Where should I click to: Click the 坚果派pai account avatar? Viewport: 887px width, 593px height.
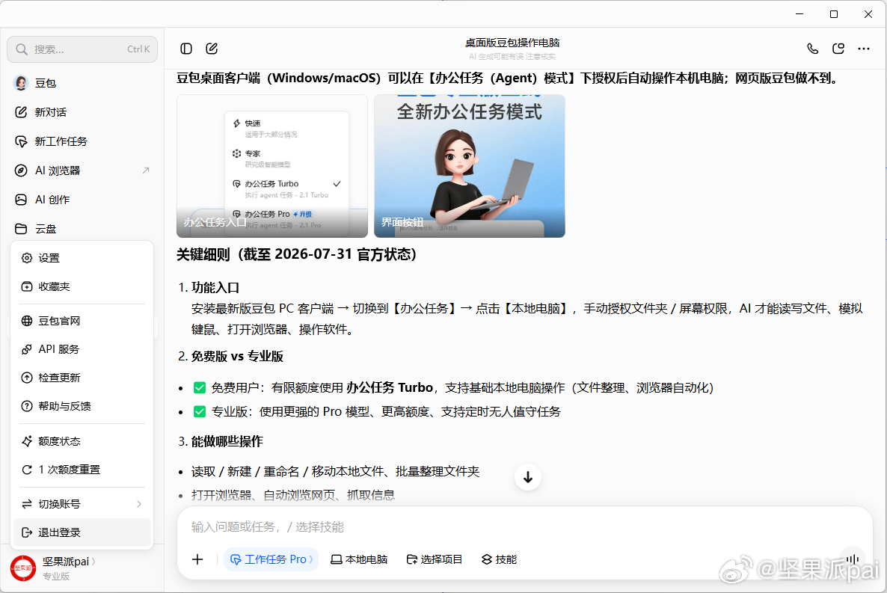pyautogui.click(x=23, y=568)
